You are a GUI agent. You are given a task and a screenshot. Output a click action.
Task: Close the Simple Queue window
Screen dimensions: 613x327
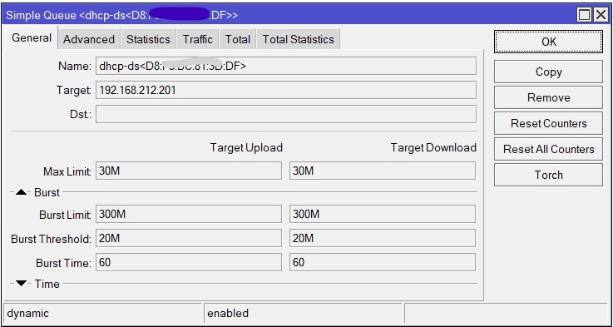coord(600,15)
